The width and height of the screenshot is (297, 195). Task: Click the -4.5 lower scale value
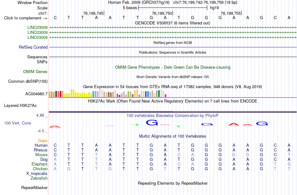41,131
